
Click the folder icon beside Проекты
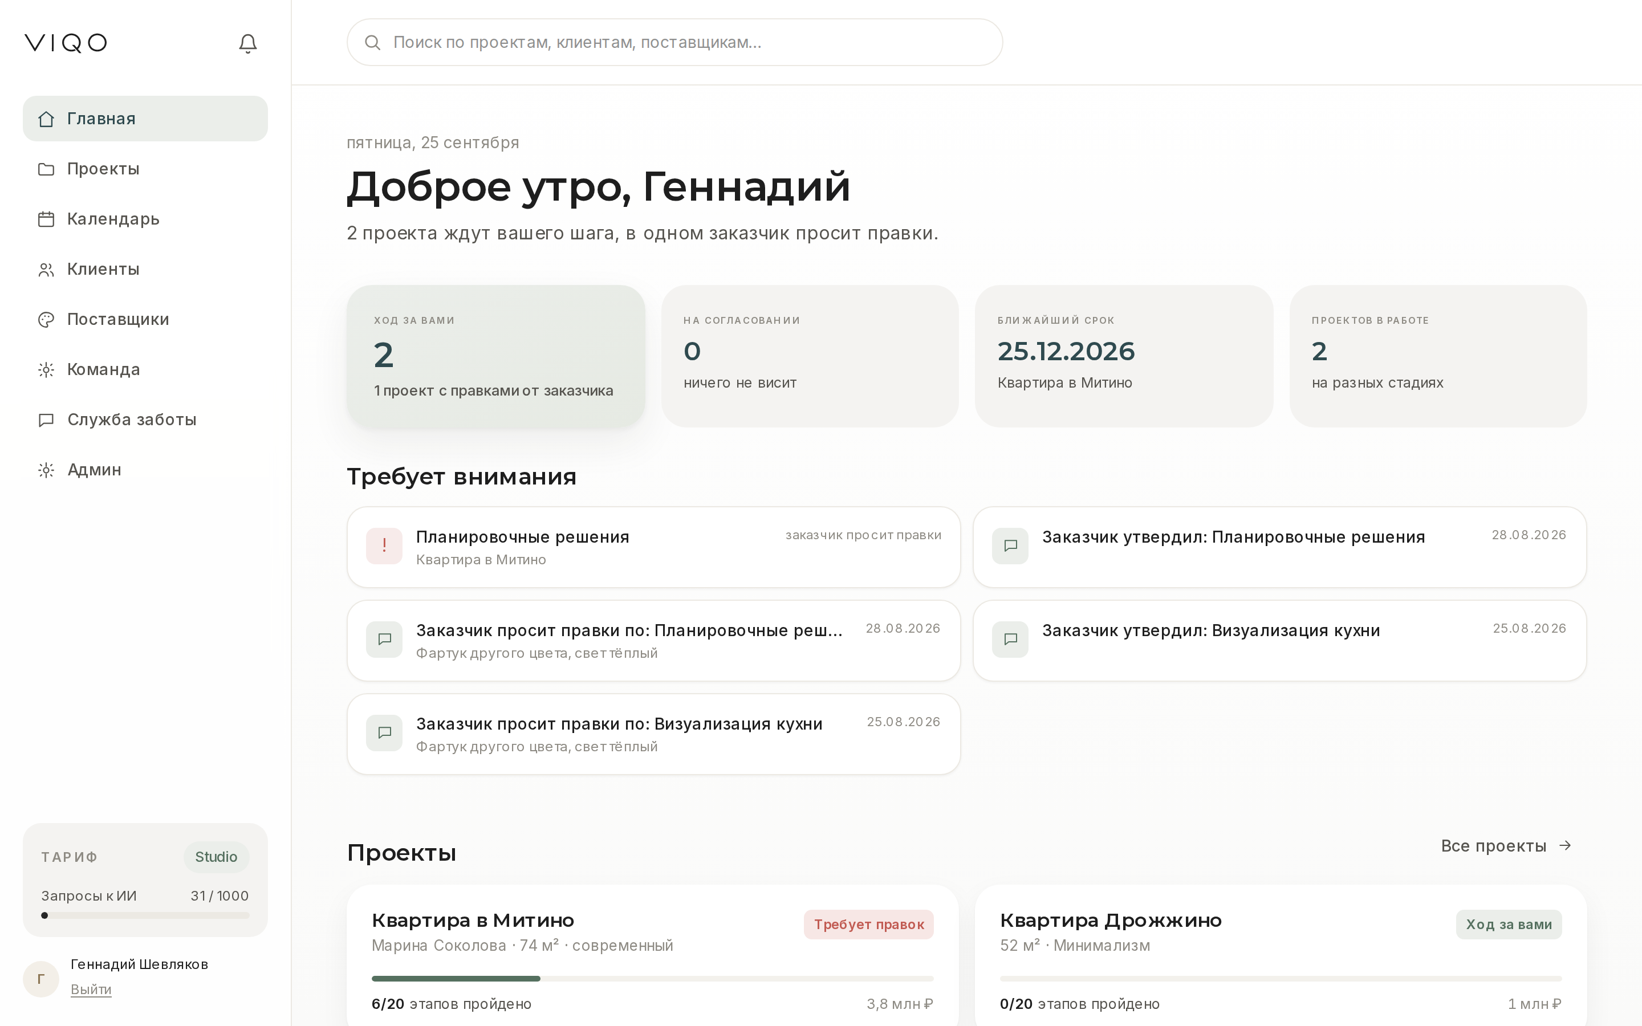[46, 169]
